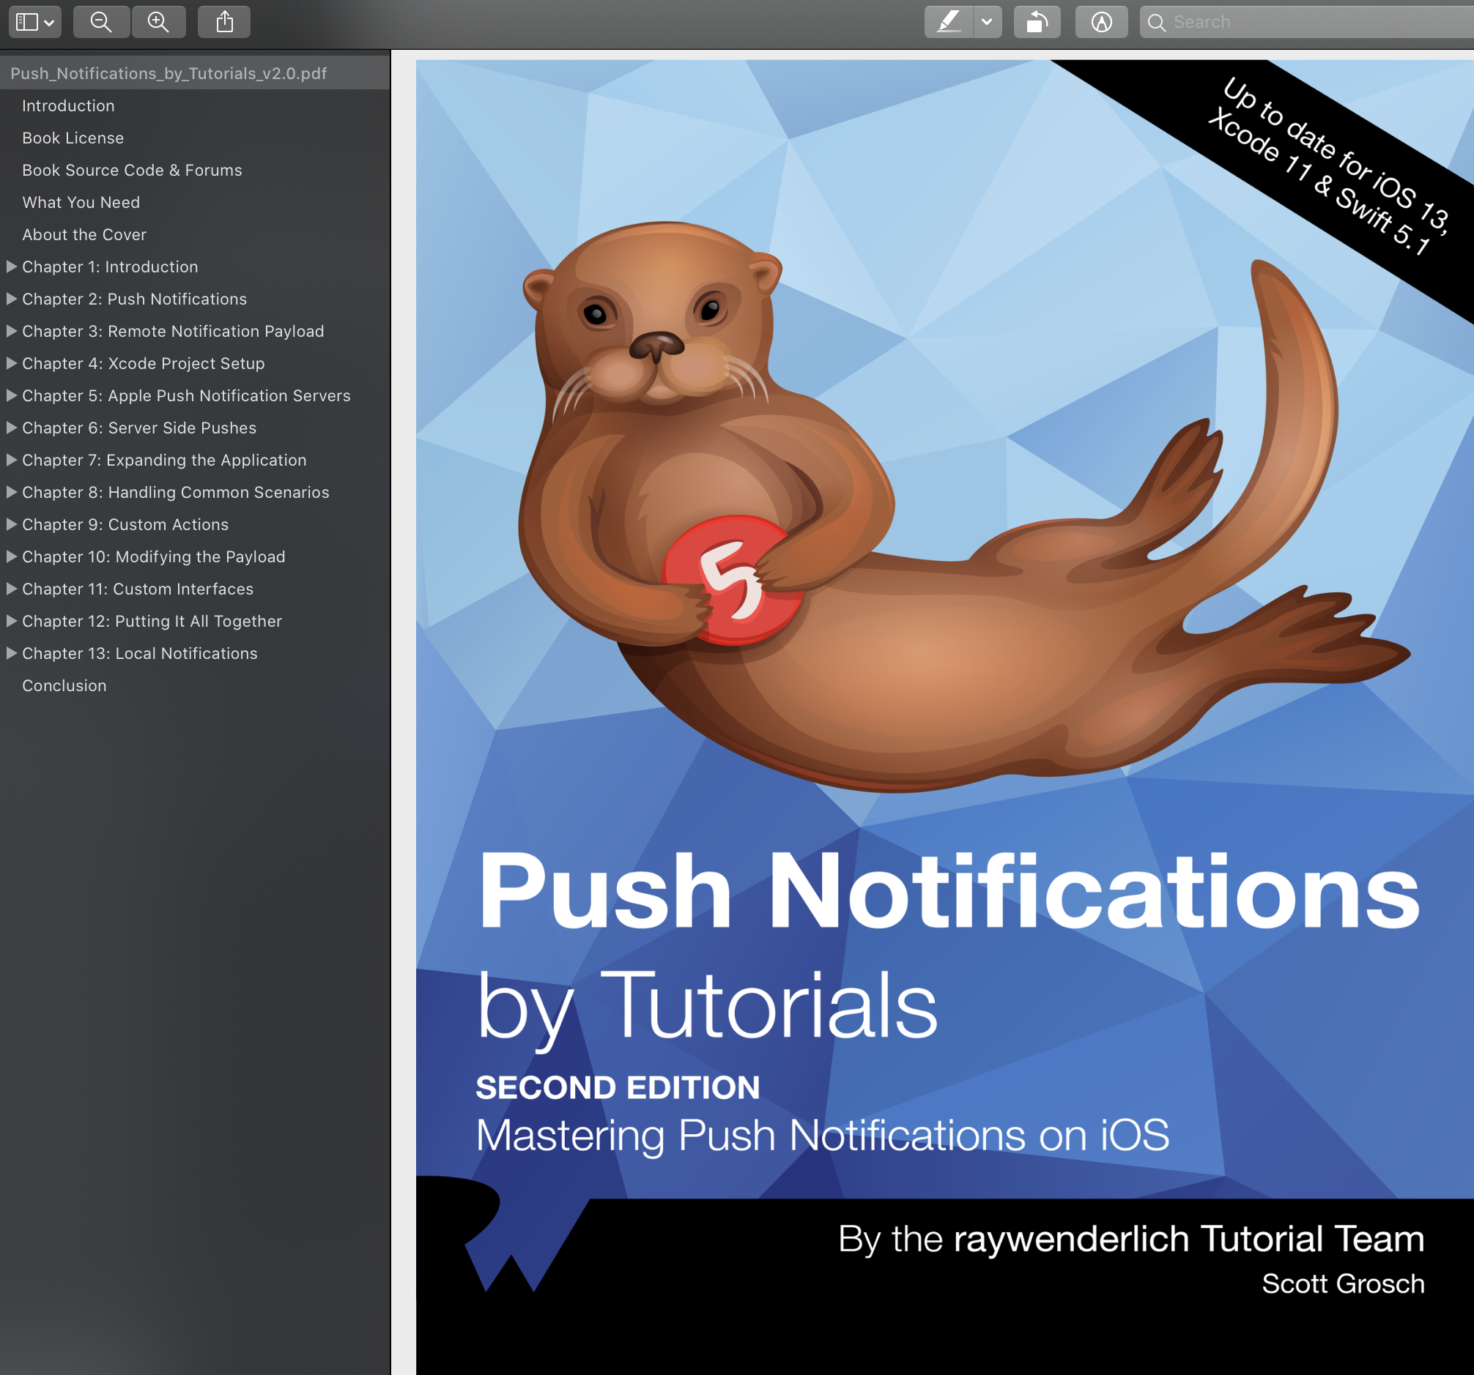This screenshot has width=1474, height=1375.
Task: Zoom out of the document
Action: pos(102,21)
